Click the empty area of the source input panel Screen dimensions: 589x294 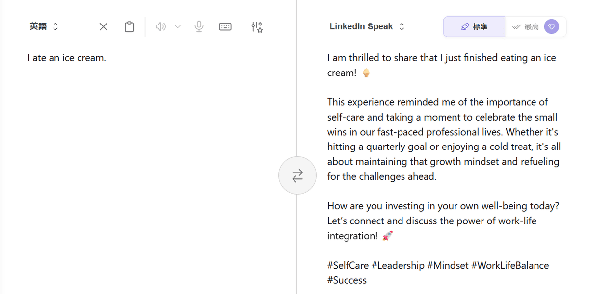(x=147, y=171)
